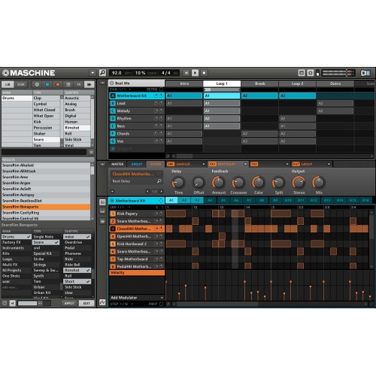Select the Outro scene tab
376x376 pixels.
point(335,83)
